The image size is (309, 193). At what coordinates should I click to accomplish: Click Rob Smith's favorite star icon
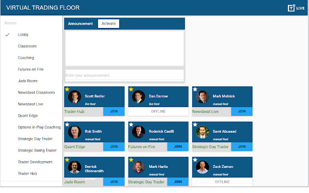coord(67,124)
